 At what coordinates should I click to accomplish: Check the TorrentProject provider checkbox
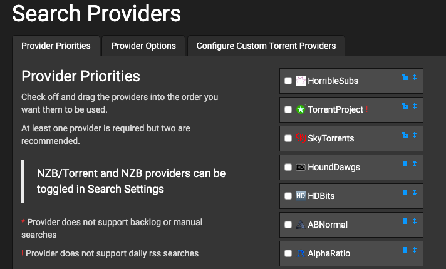pyautogui.click(x=288, y=109)
